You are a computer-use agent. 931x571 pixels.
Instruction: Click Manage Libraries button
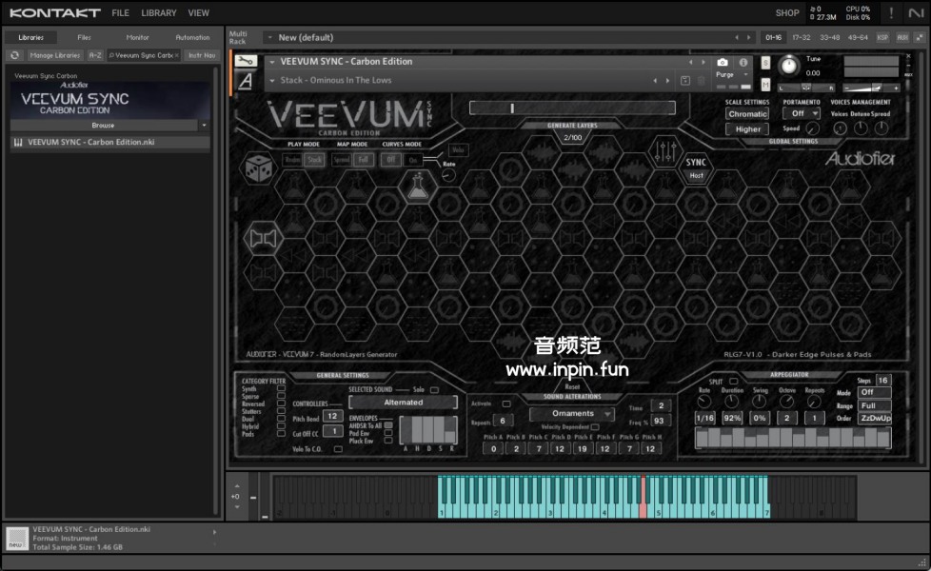point(54,55)
